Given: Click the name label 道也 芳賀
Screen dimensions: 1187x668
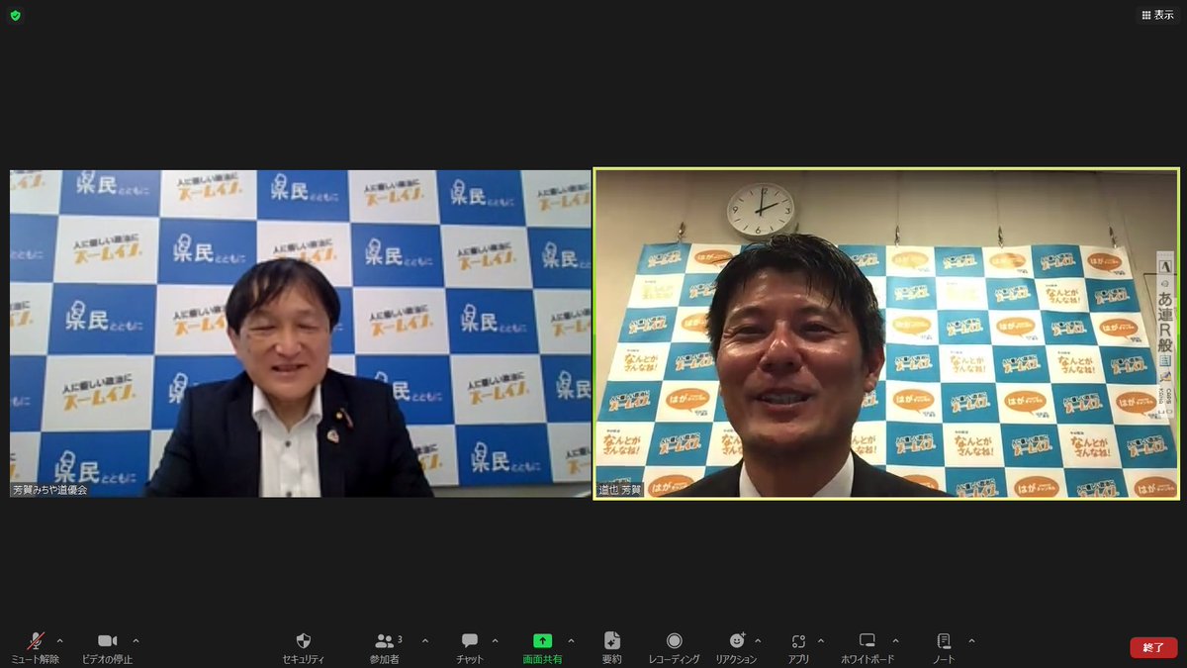Looking at the screenshot, I should point(620,490).
